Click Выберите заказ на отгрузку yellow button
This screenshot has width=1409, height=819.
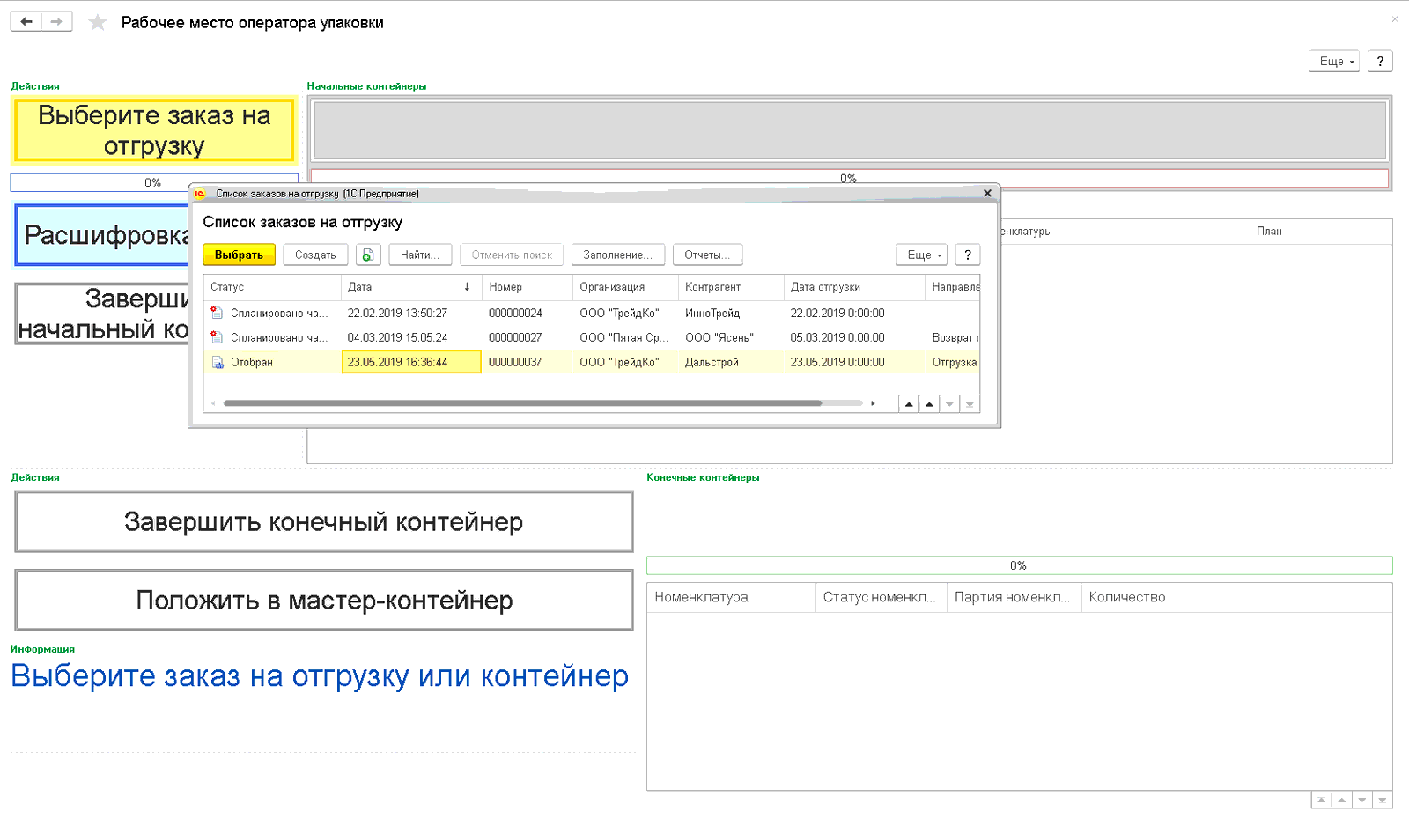point(154,130)
